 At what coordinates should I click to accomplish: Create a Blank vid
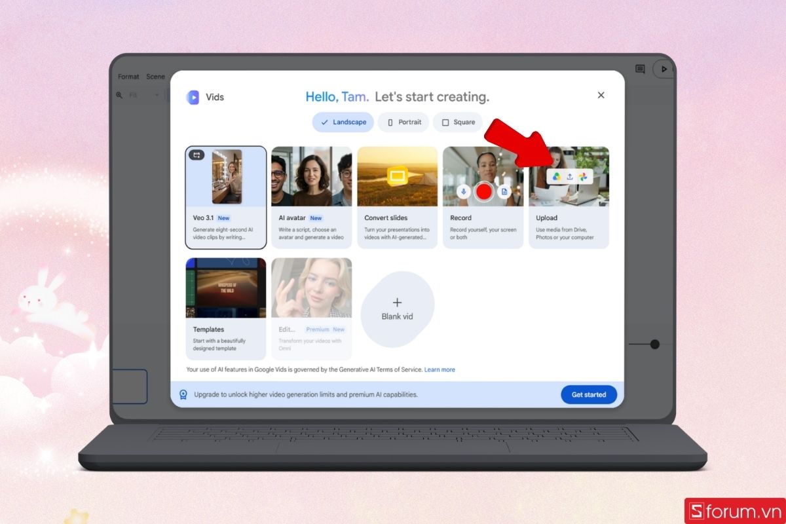tap(397, 309)
